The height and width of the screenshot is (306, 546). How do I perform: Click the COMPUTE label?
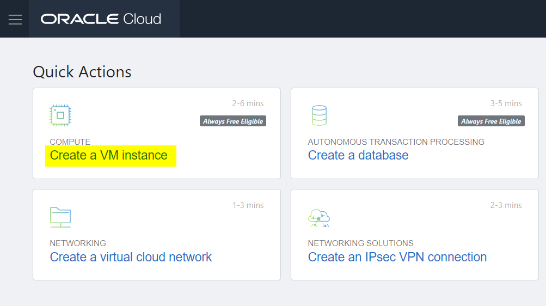(70, 142)
